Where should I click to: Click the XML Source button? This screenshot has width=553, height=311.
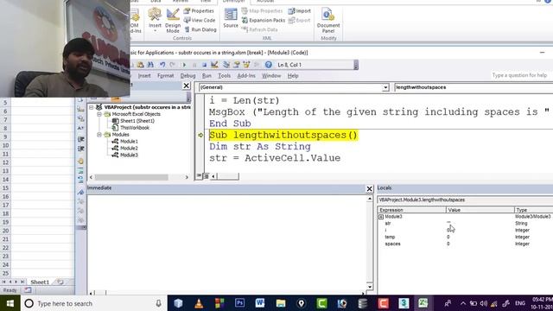click(x=231, y=17)
